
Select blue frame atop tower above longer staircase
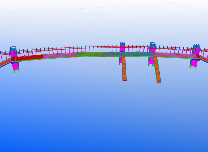pos(153,44)
